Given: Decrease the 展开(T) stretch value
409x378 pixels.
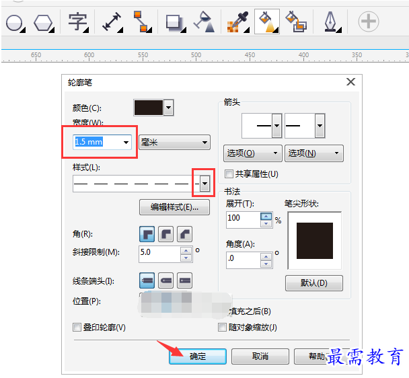Looking at the screenshot, I should click(266, 223).
